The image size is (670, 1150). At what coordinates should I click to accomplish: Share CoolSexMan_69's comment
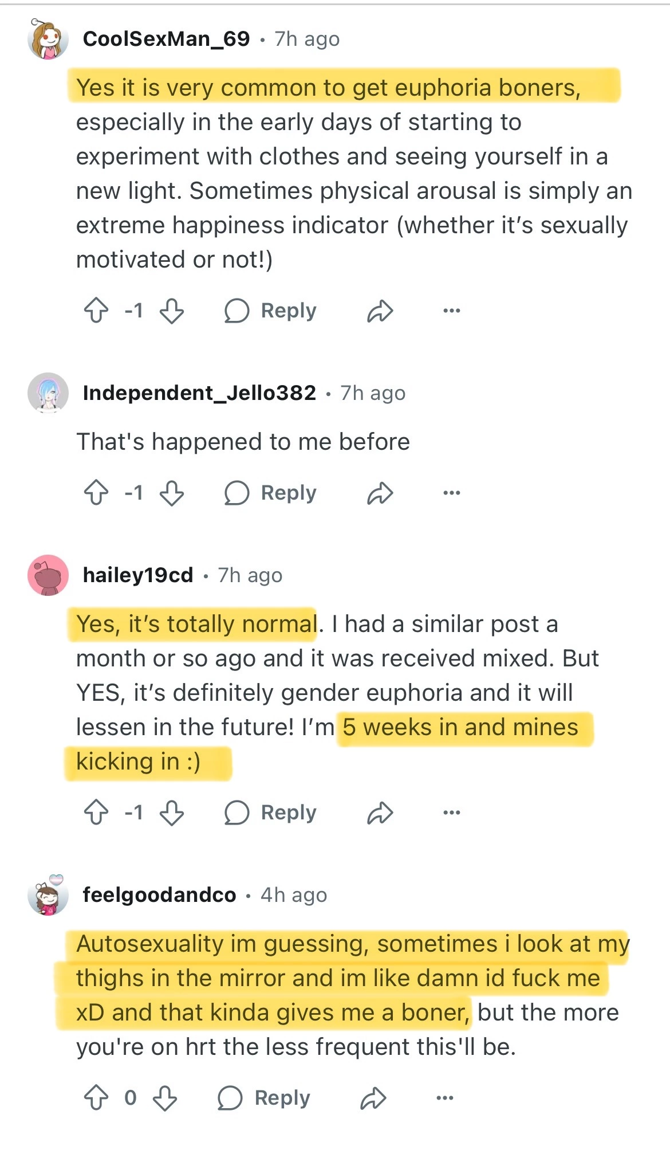pyautogui.click(x=380, y=311)
